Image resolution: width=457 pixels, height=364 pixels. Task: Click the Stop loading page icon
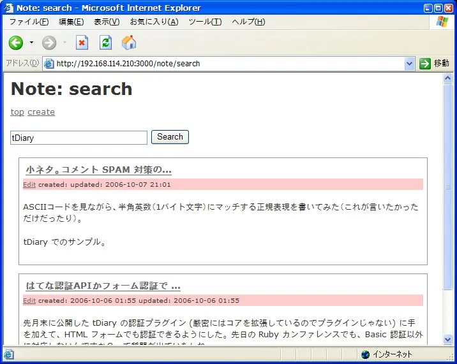pyautogui.click(x=82, y=43)
